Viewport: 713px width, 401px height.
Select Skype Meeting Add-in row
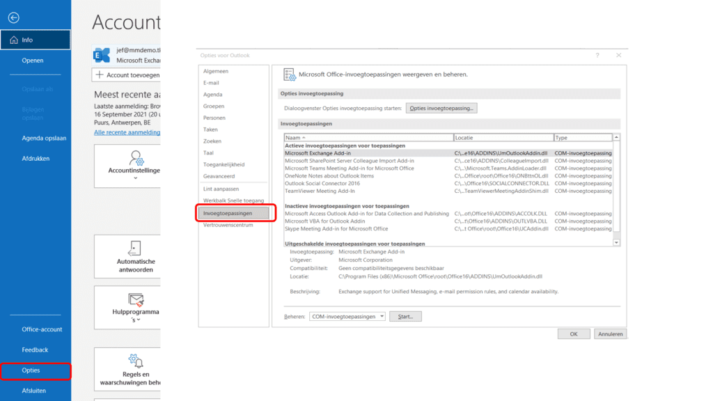click(448, 228)
